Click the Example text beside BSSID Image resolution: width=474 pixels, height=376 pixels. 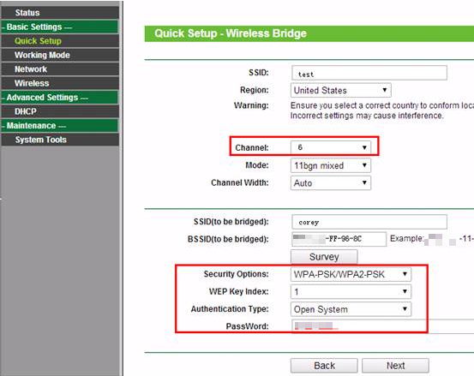406,238
